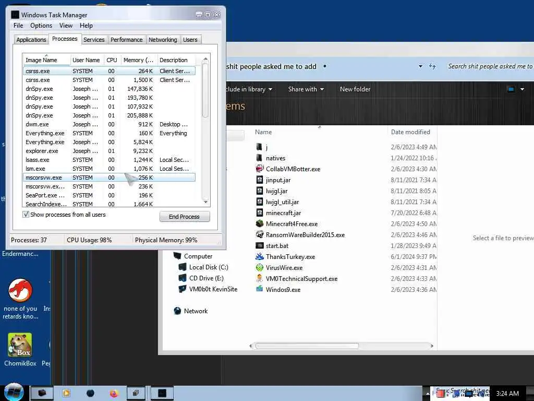Viewport: 534px width, 401px height.
Task: Click the VM0TechnicalSupport.exe icon
Action: 260,278
